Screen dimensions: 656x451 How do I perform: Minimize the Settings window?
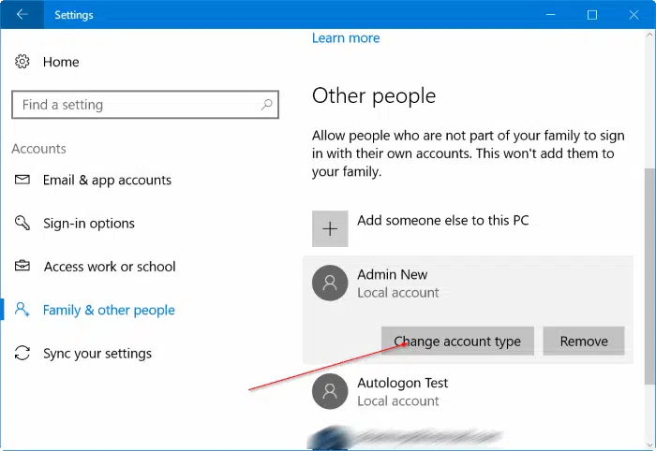point(551,15)
